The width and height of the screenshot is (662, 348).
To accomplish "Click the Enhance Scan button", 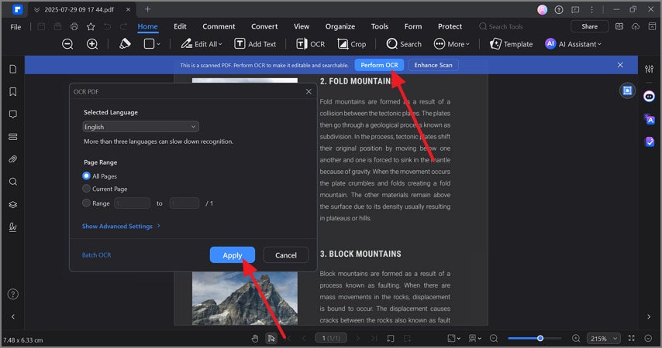I will [433, 65].
